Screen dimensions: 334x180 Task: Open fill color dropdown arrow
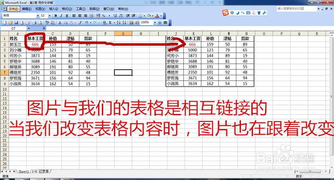pos(153,15)
